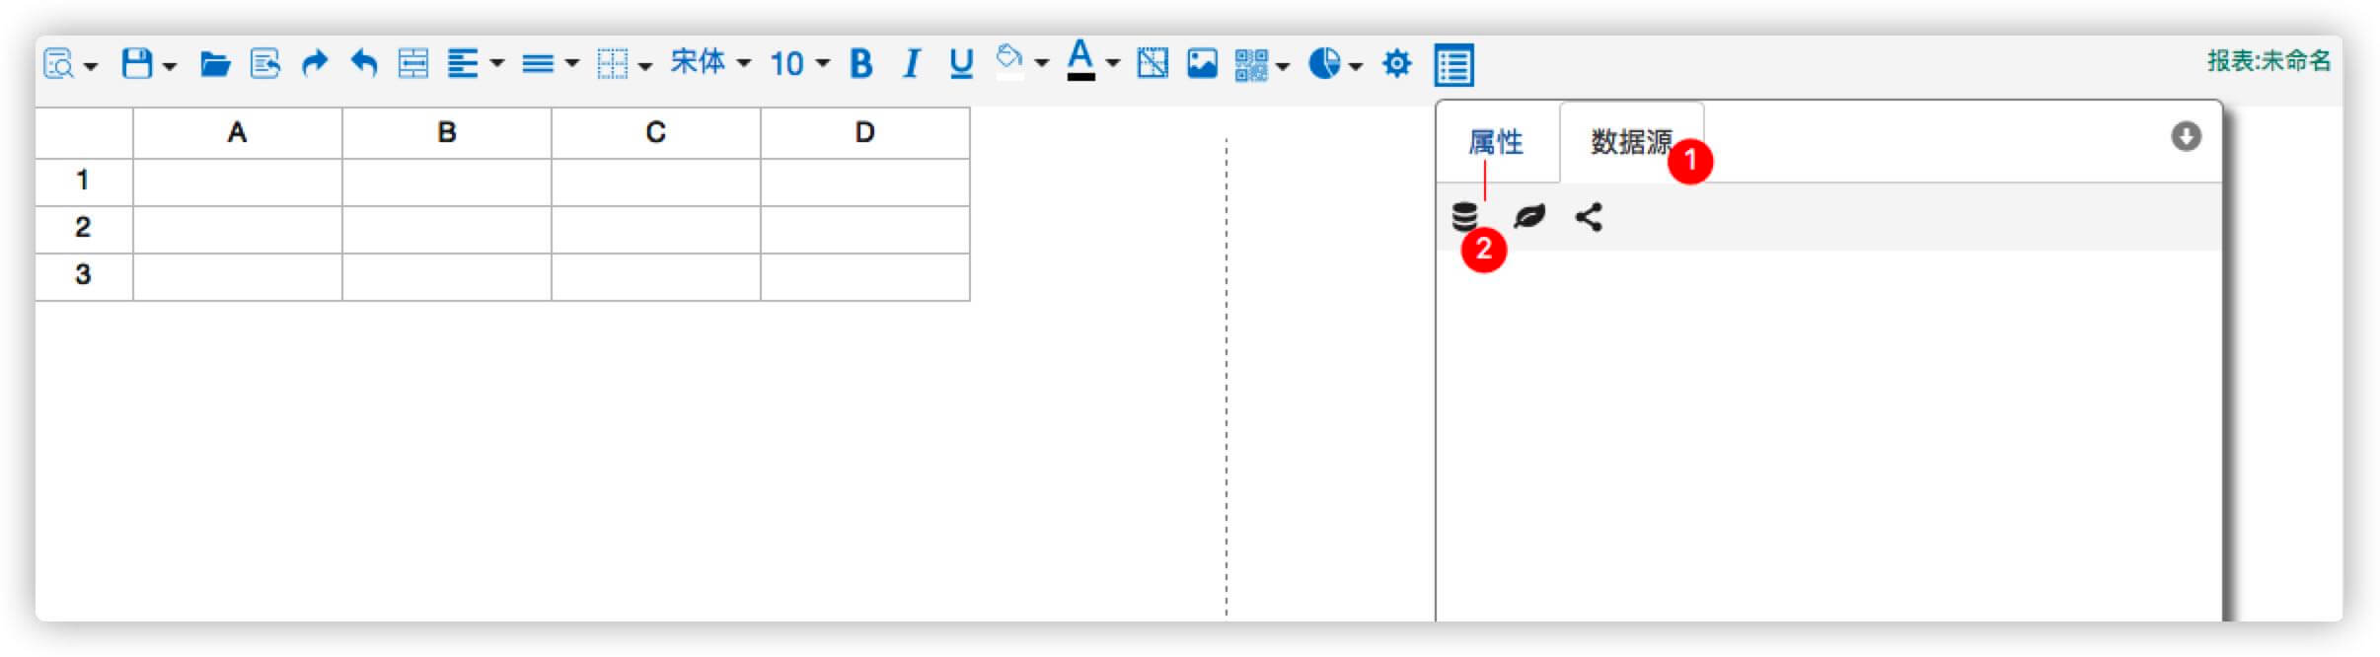Add database connection with the database icon
2380x657 pixels.
point(1465,217)
